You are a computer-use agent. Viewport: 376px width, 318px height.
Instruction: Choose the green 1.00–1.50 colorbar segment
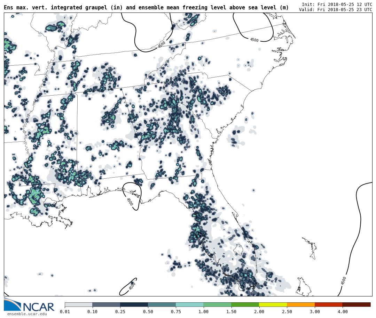click(217, 304)
